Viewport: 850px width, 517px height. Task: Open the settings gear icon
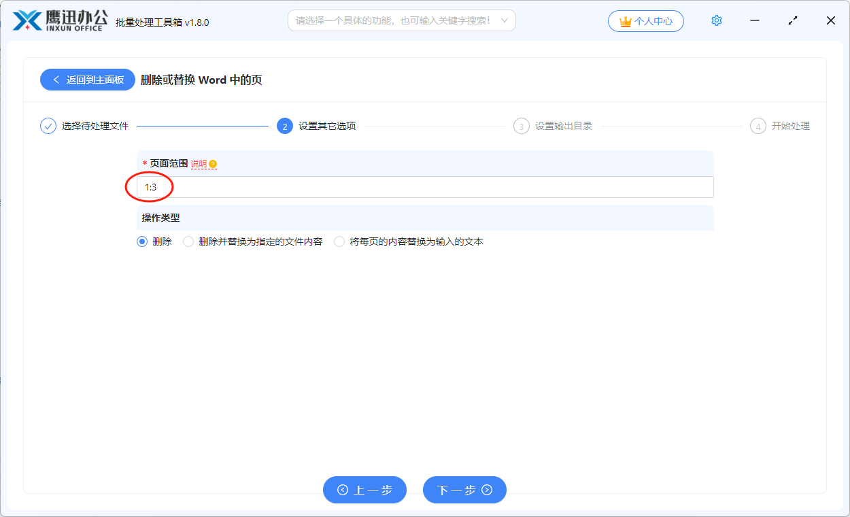[716, 21]
